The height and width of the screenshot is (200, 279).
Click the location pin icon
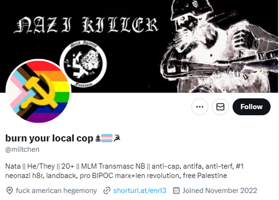(9, 191)
